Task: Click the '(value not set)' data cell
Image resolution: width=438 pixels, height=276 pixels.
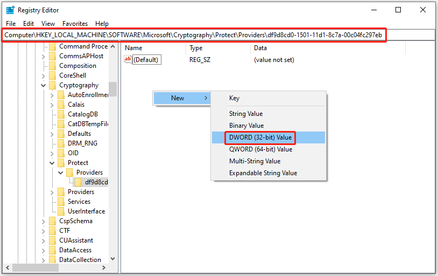Action: click(x=274, y=60)
